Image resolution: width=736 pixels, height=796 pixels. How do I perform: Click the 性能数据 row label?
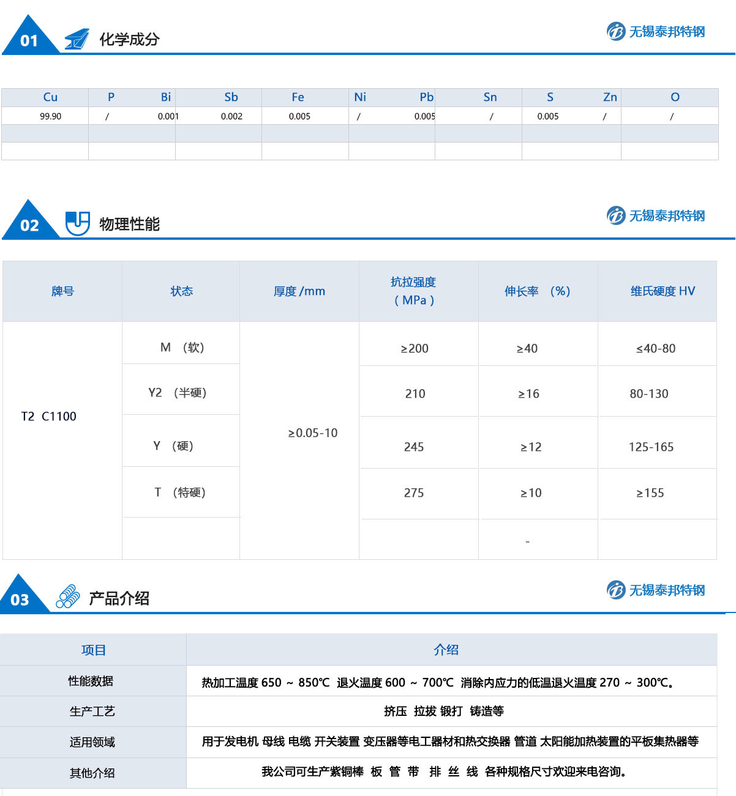(91, 681)
